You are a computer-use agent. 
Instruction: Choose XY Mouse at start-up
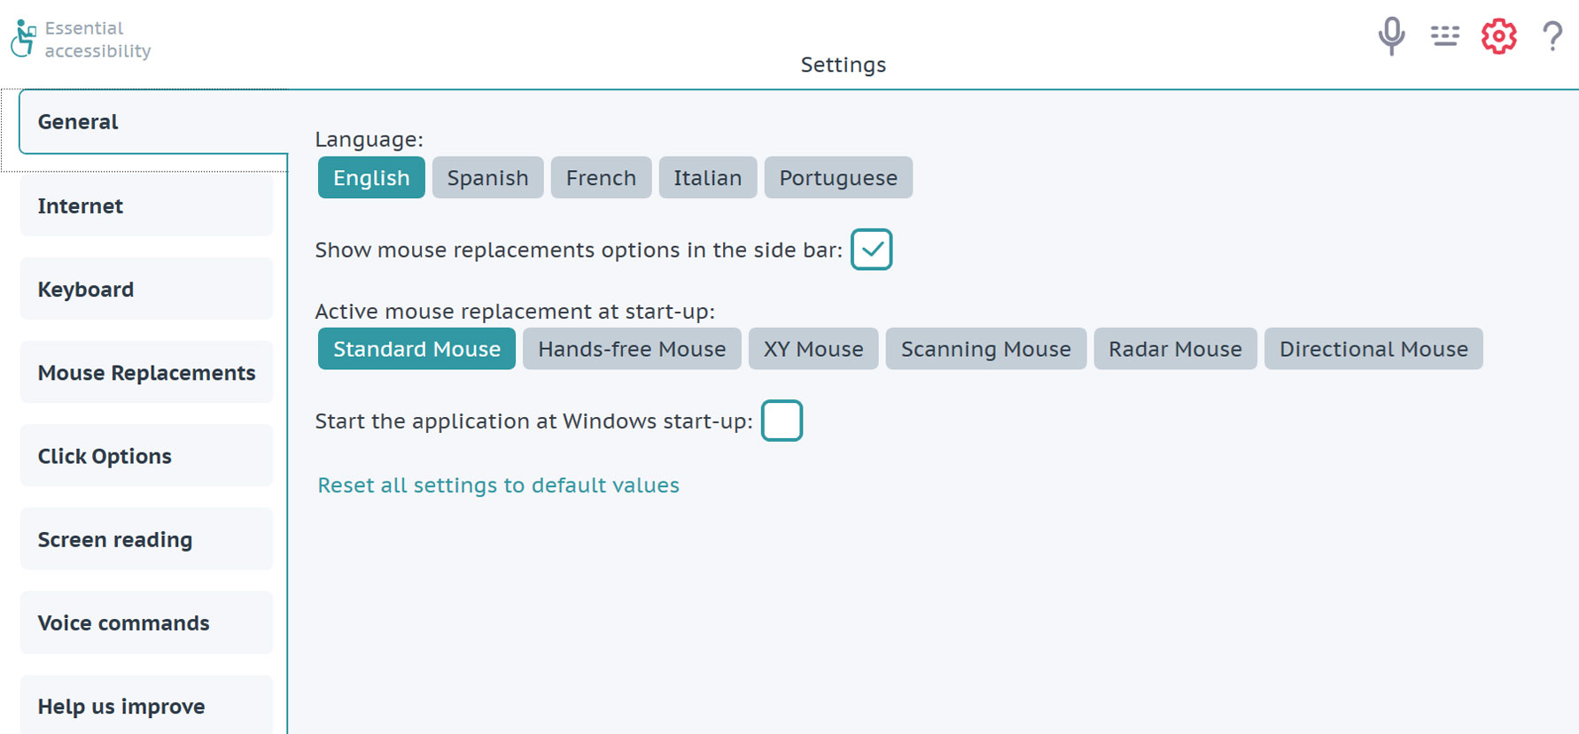pyautogui.click(x=813, y=349)
